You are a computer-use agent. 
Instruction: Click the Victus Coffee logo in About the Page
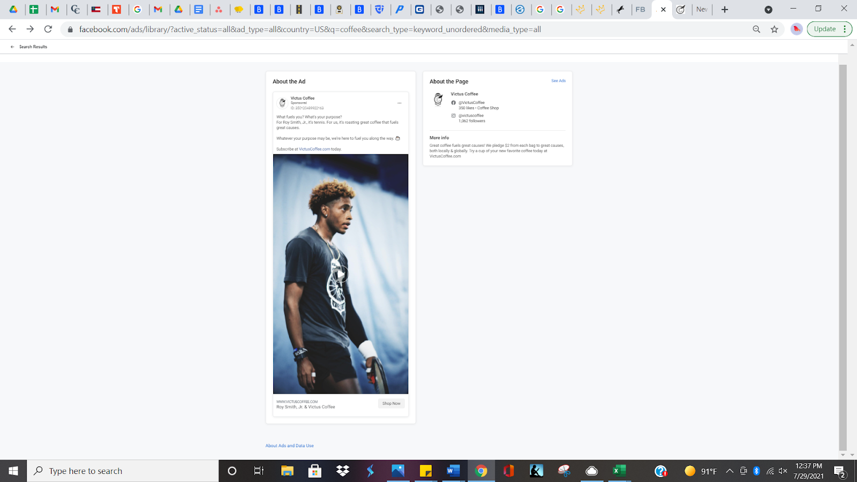click(x=438, y=99)
